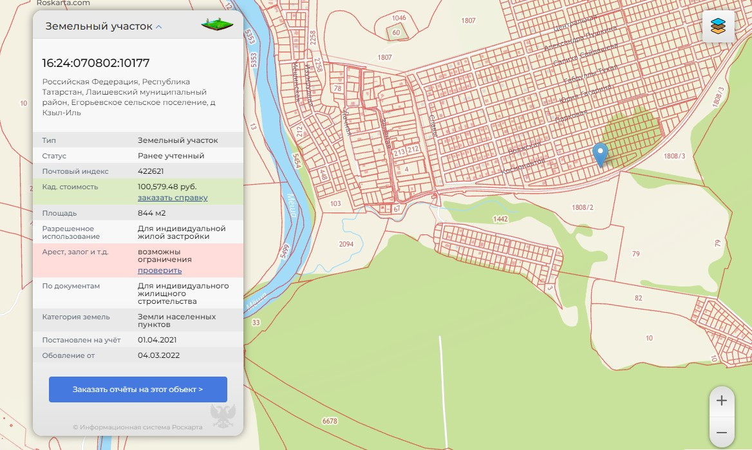
Task: Open the map layers switcher
Action: point(718,26)
